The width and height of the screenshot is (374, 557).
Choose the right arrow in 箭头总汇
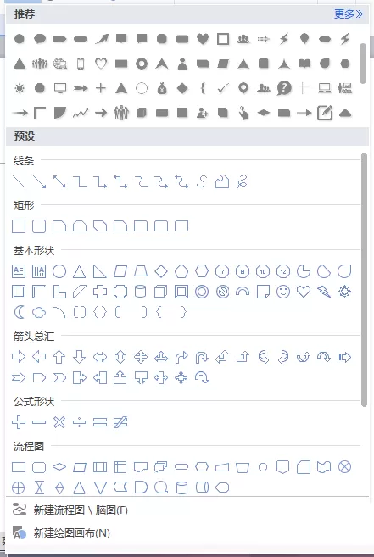click(x=19, y=357)
